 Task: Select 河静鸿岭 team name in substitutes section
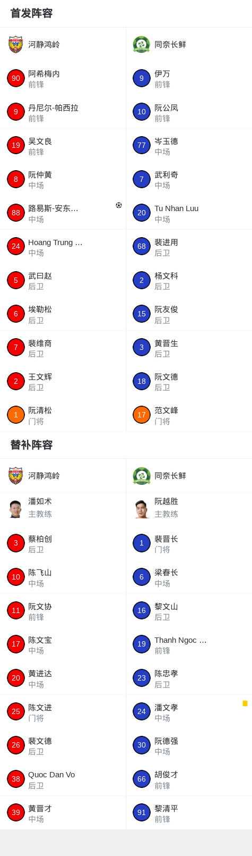pyautogui.click(x=44, y=476)
